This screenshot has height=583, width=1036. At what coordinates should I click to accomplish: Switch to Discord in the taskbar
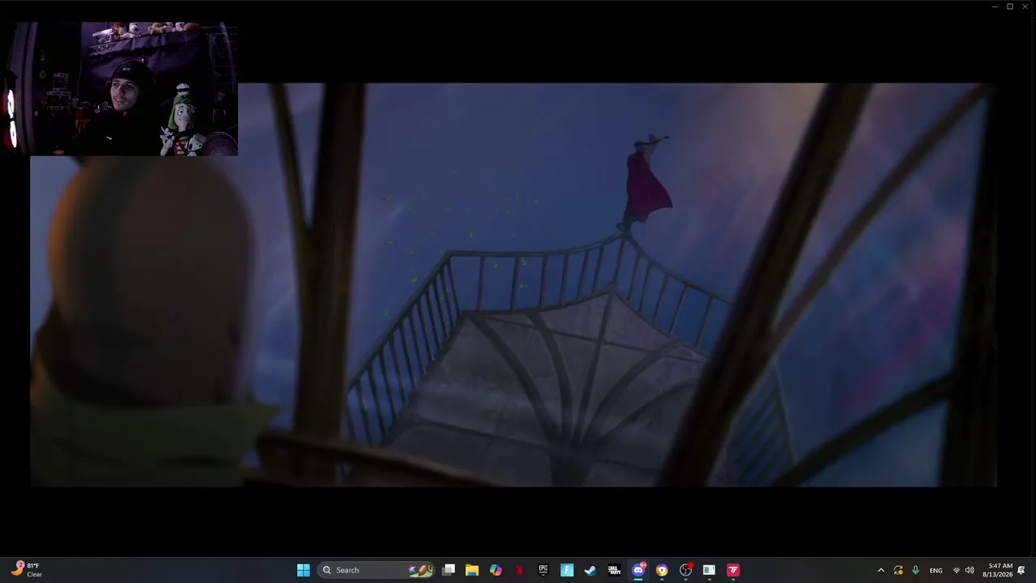click(x=638, y=570)
